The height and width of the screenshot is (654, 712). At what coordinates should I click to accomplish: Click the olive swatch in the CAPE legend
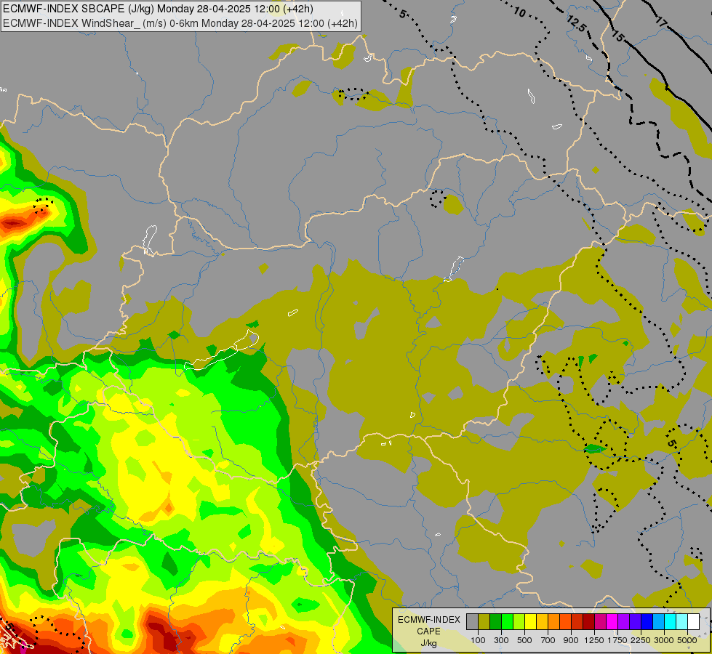(x=484, y=622)
